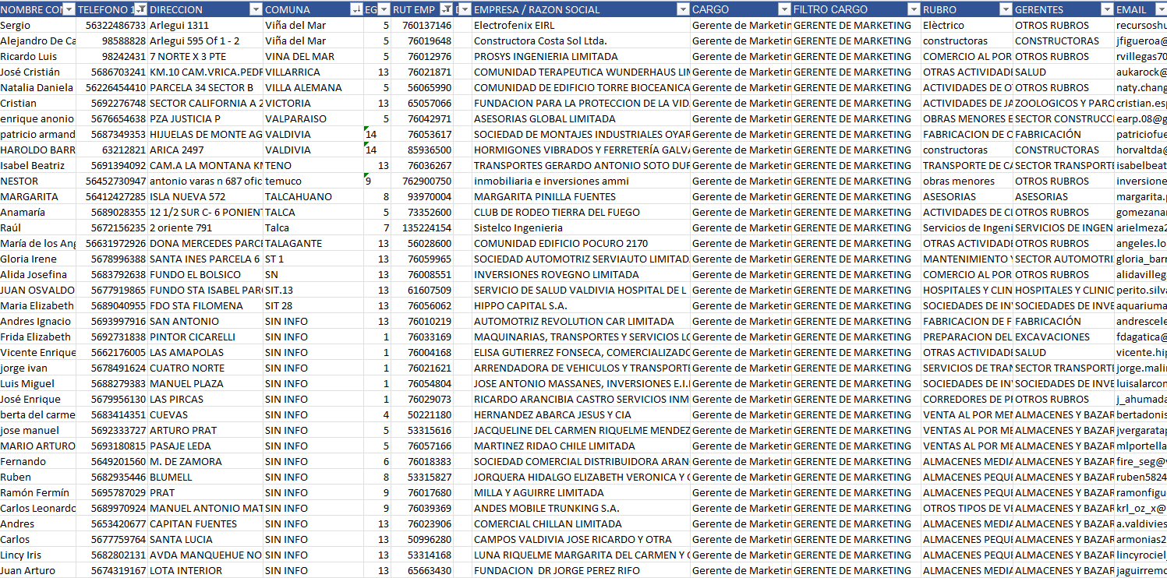Select the comuna cell 'TALCAHUANO'
This screenshot has width=1167, height=578.
[313, 196]
